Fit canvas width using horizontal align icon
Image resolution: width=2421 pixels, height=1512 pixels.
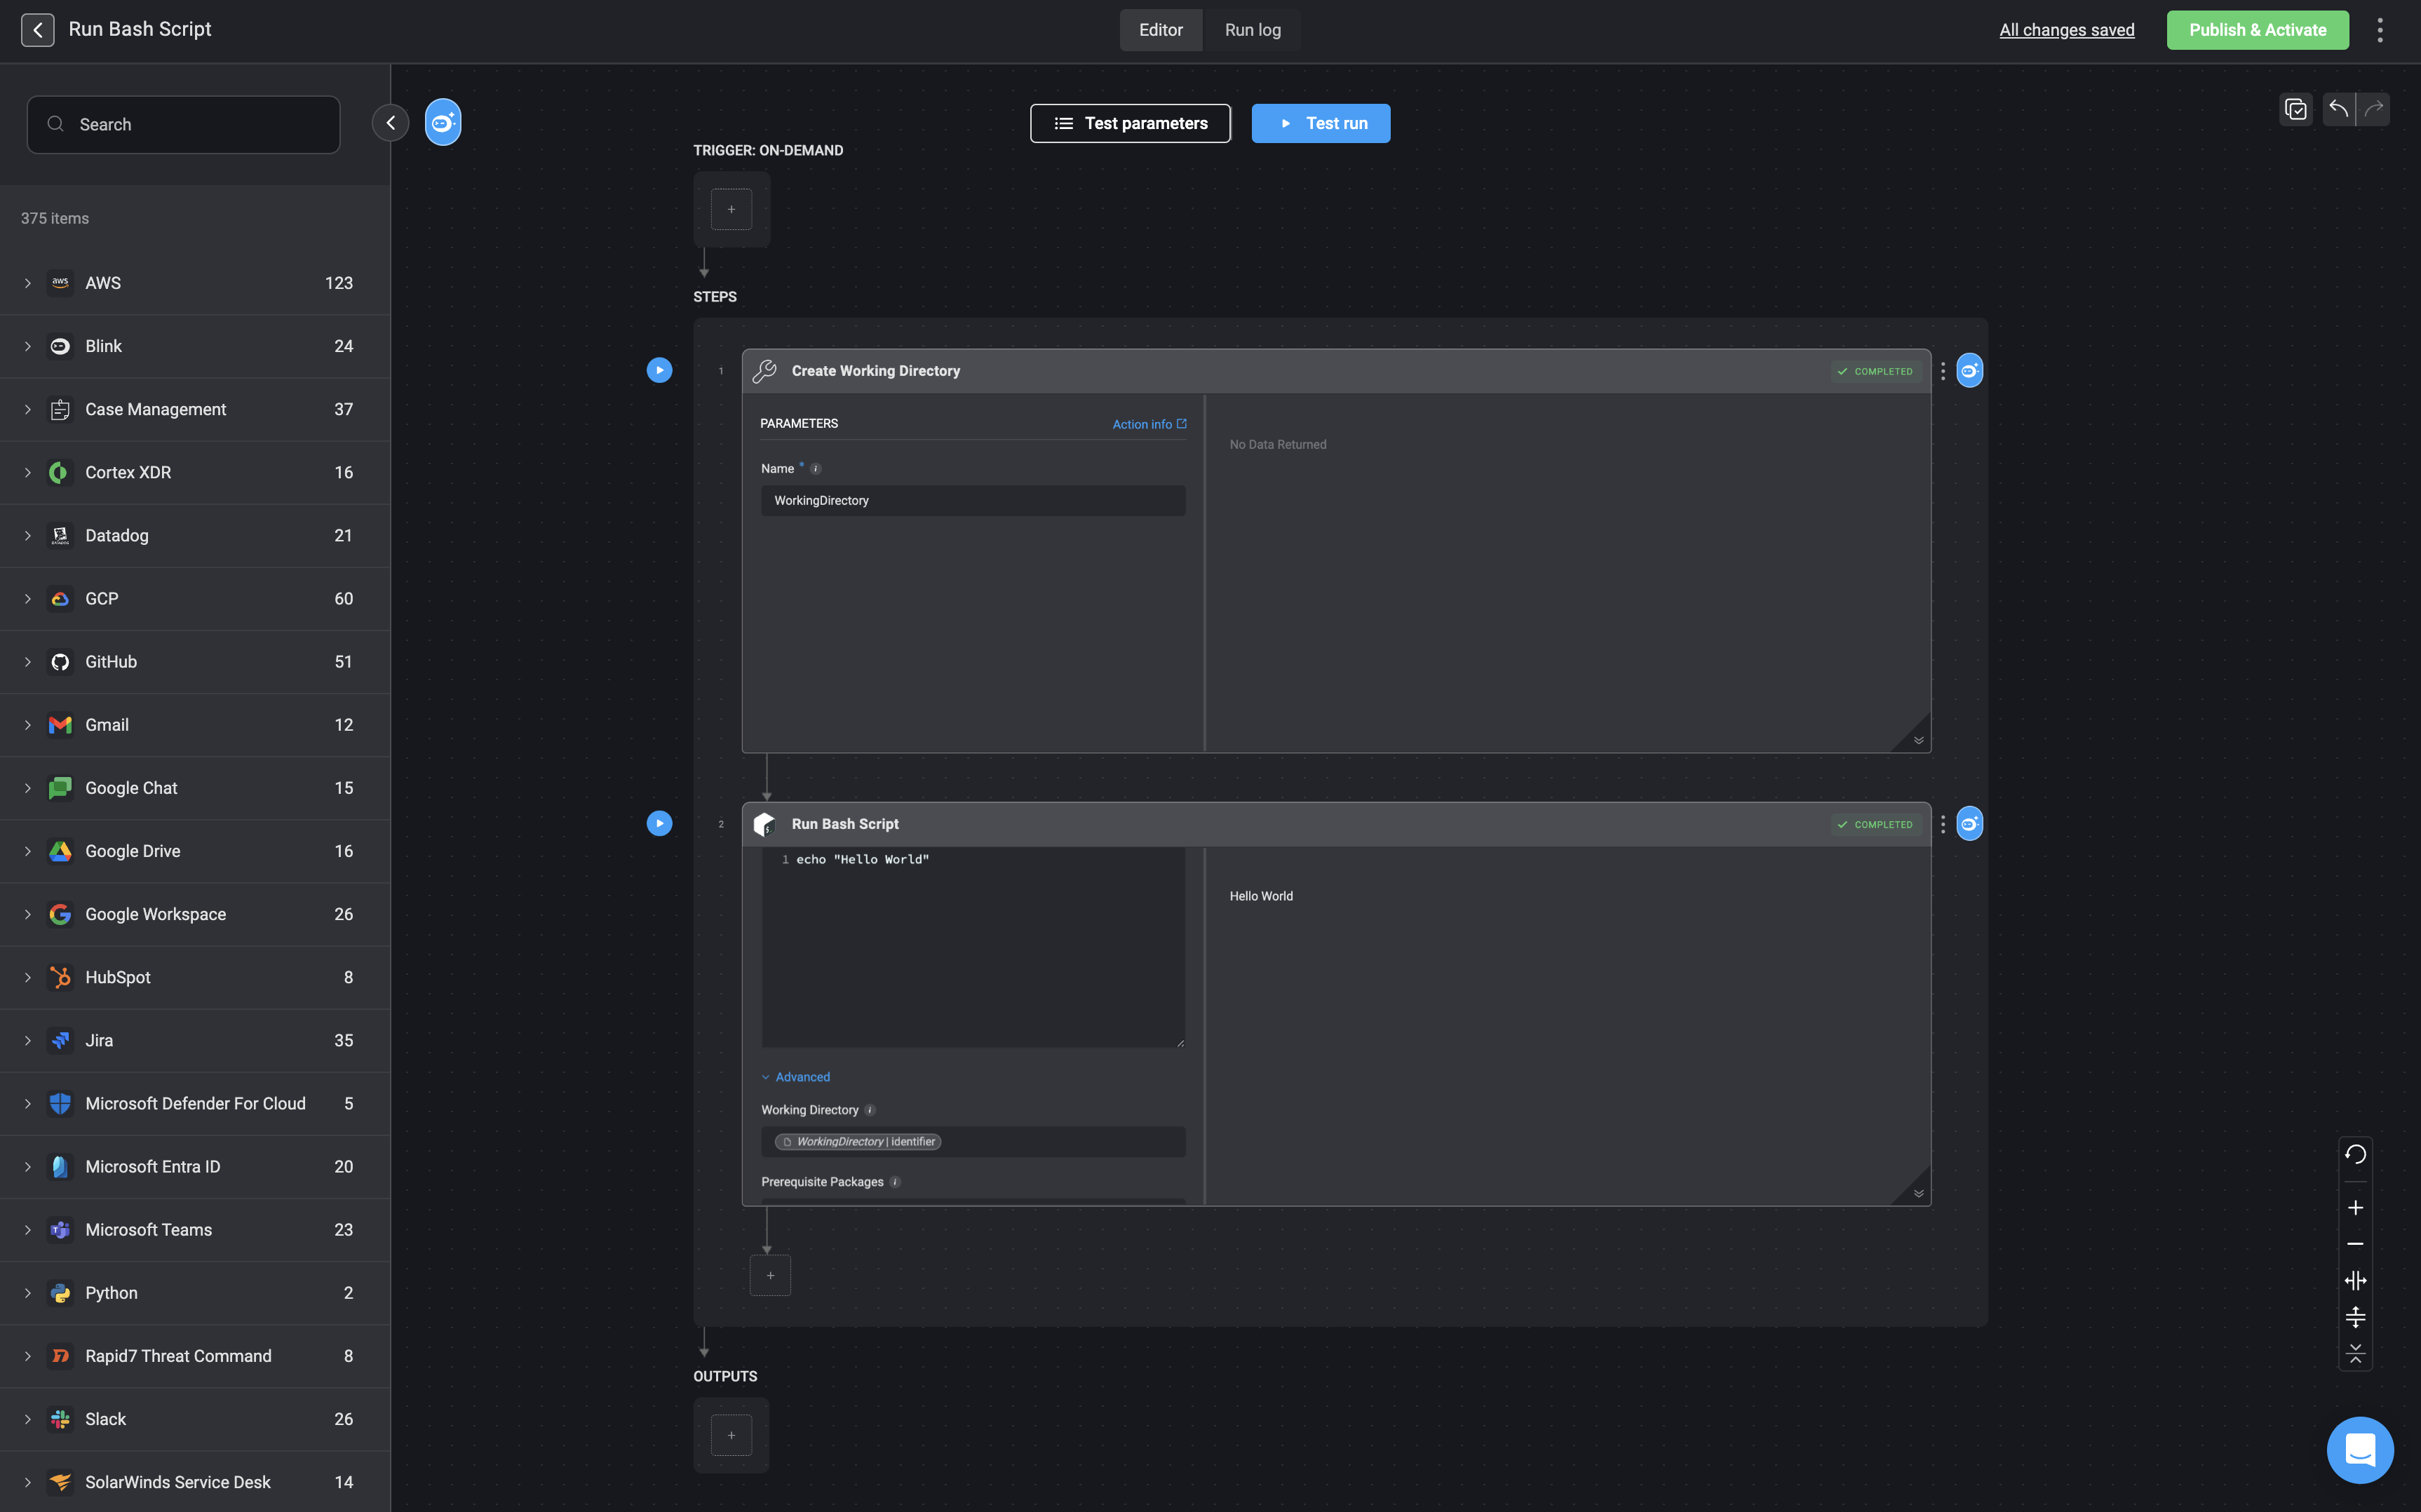click(2355, 1281)
